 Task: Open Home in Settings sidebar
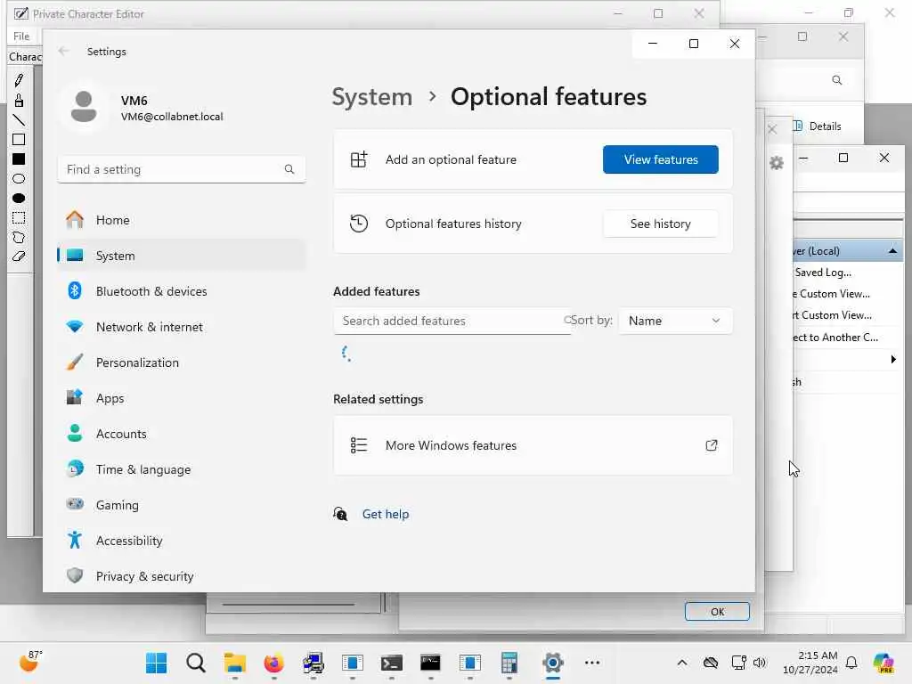click(182, 220)
